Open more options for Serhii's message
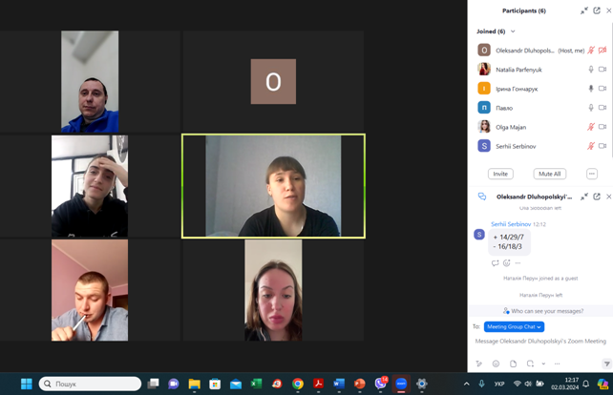This screenshot has height=395, width=613. [518, 263]
